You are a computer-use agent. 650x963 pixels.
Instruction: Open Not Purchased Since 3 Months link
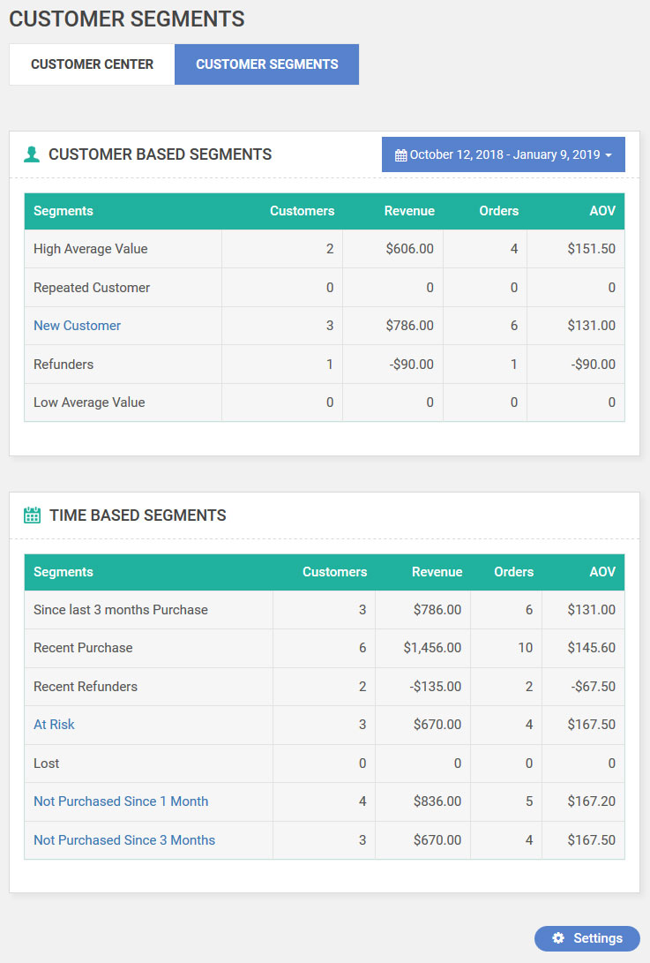pos(124,840)
